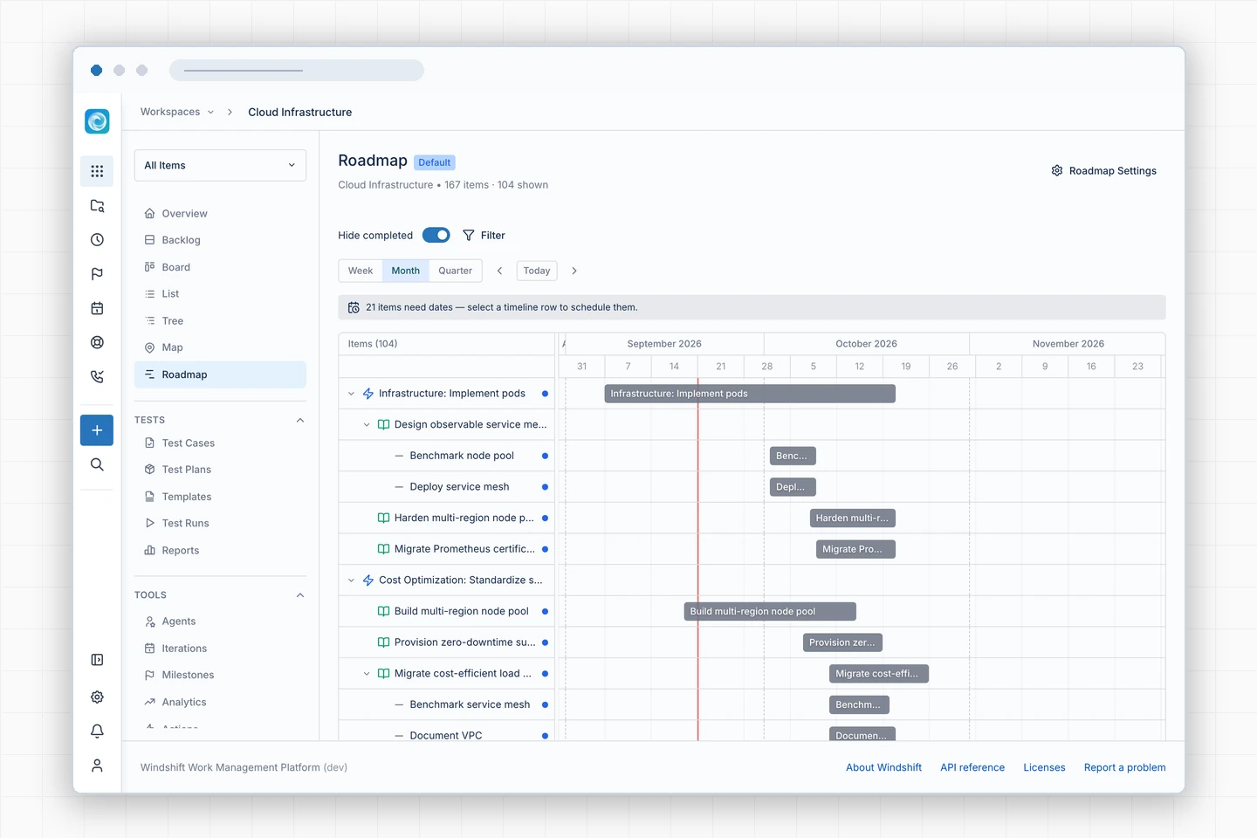Viewport: 1257px width, 838px height.
Task: Collapse Infrastructure: Implement pods row
Action: coord(352,394)
